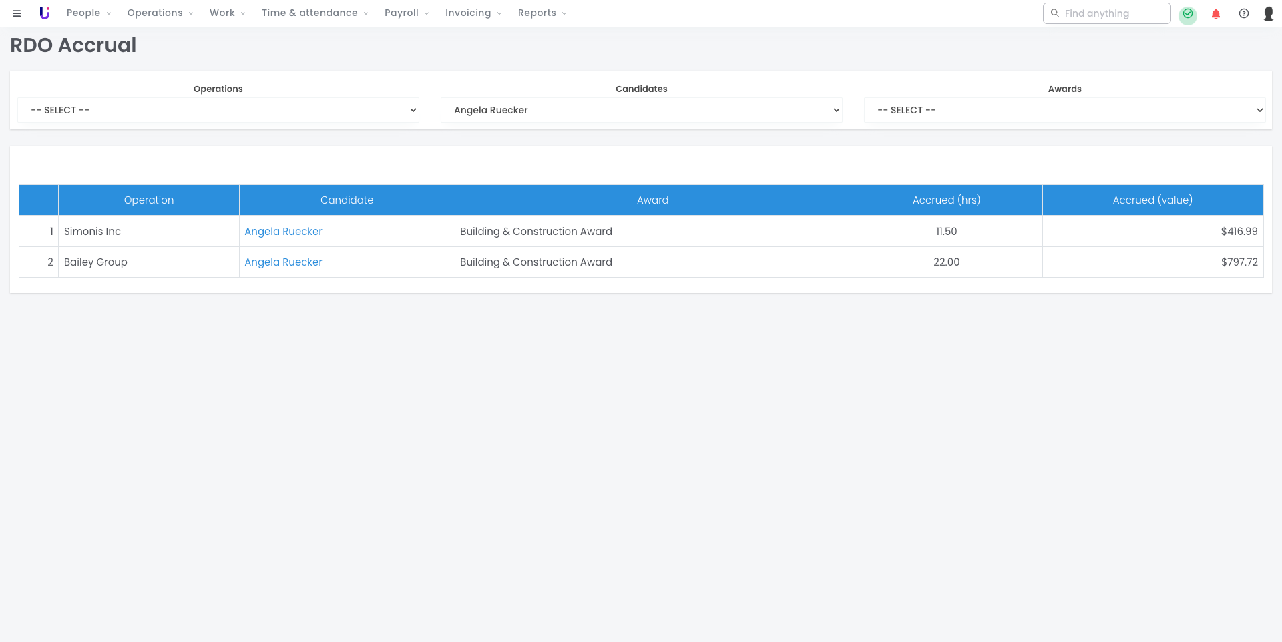
Task: Click the 22.00 accrued hours value
Action: tap(947, 262)
